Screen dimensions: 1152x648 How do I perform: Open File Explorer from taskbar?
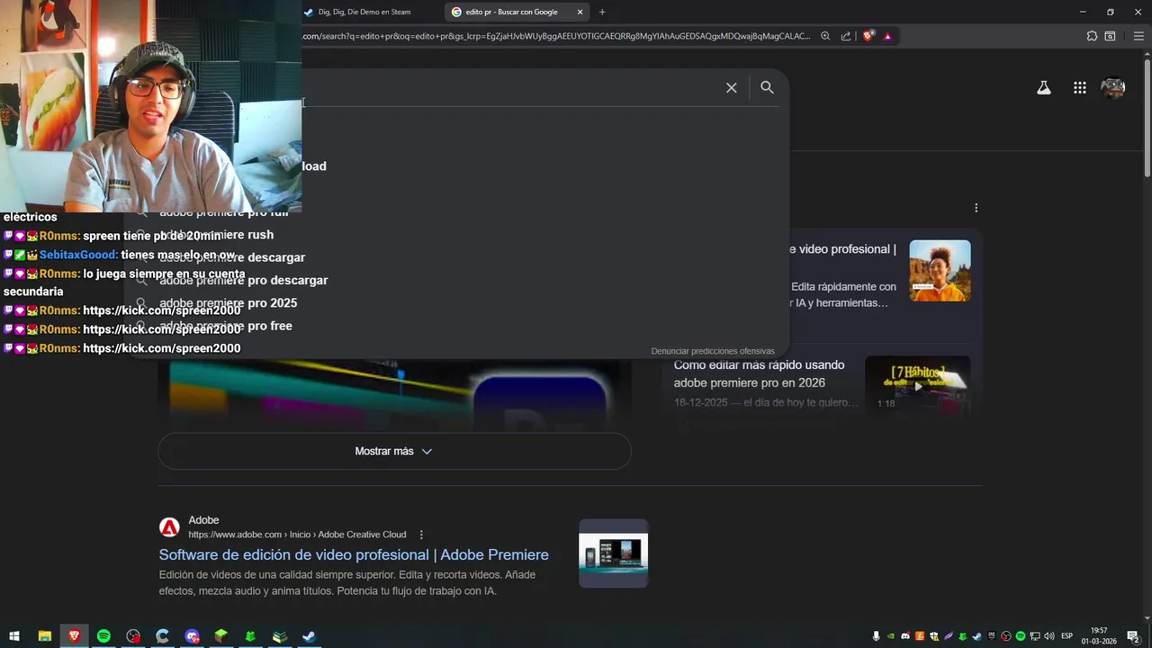(x=44, y=636)
